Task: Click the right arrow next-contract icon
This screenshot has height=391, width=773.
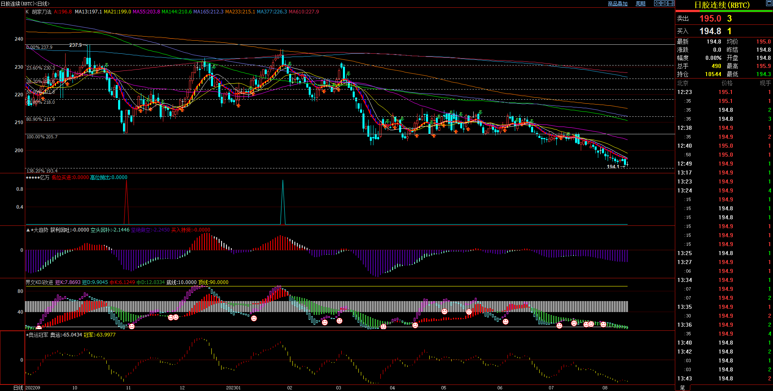Action: pyautogui.click(x=664, y=3)
